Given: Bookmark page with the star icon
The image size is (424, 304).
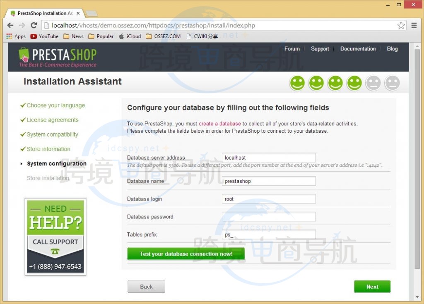Looking at the screenshot, I should tap(401, 25).
